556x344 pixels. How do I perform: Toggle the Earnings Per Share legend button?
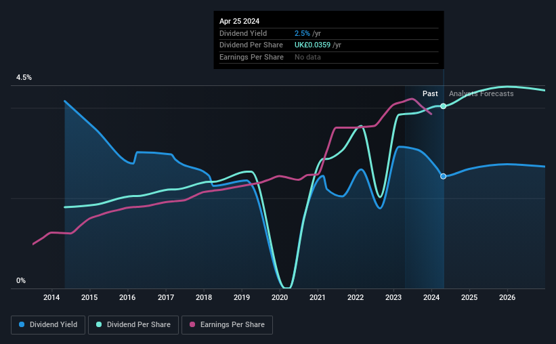tap(227, 325)
